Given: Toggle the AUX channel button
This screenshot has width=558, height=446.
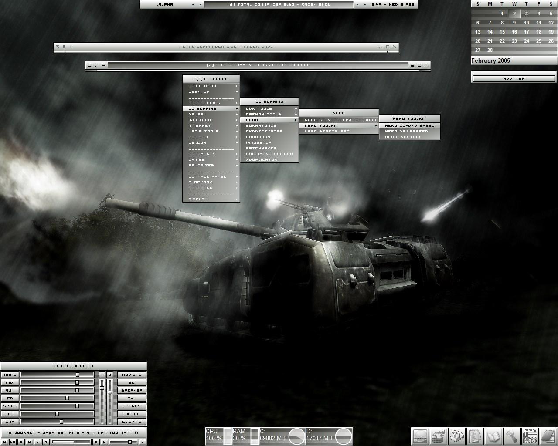Looking at the screenshot, I should click(x=10, y=390).
